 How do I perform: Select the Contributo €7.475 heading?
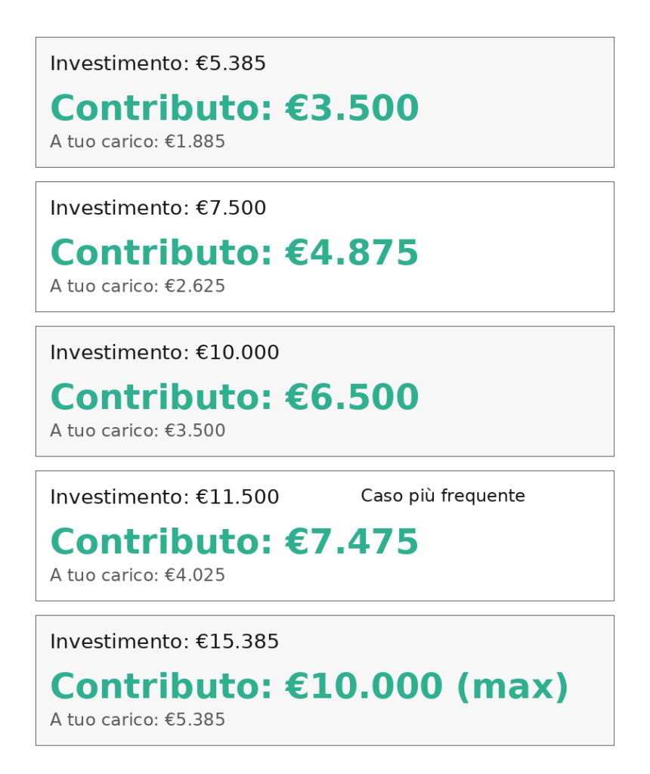pyautogui.click(x=234, y=541)
